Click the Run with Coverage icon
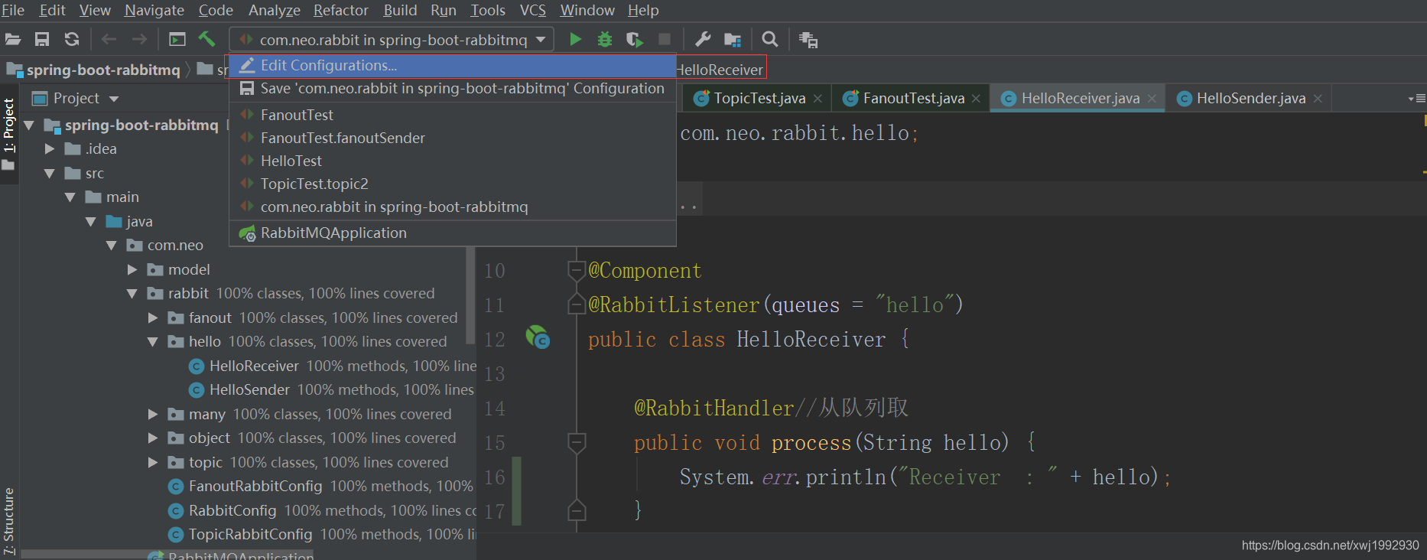This screenshot has height=560, width=1427. [635, 39]
